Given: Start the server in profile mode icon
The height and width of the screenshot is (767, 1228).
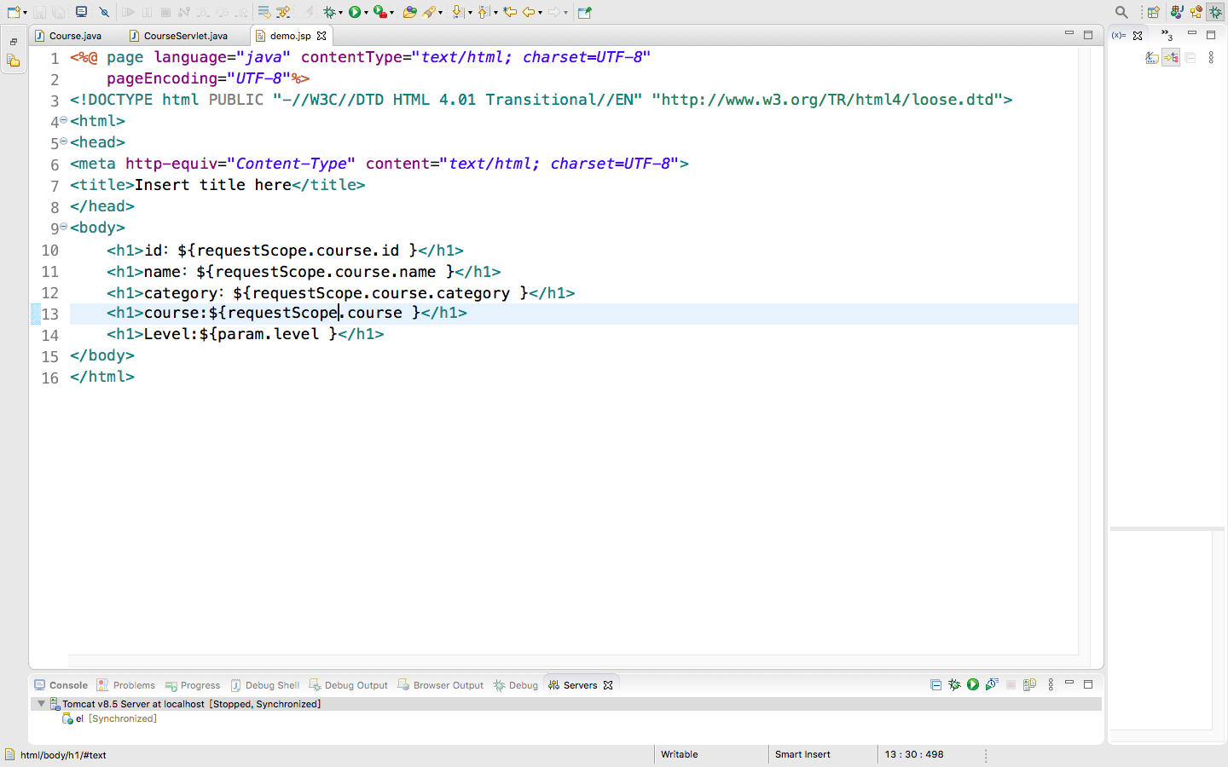Looking at the screenshot, I should [992, 684].
